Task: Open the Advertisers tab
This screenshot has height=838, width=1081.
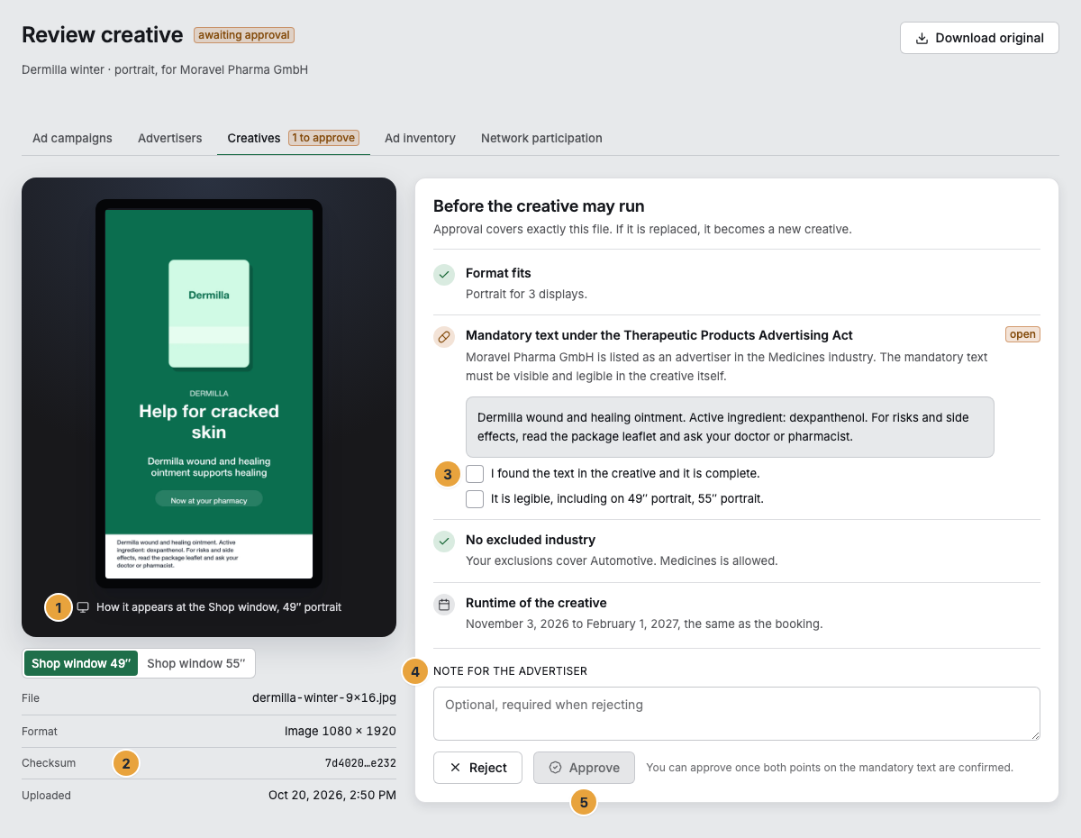Action: [x=169, y=138]
